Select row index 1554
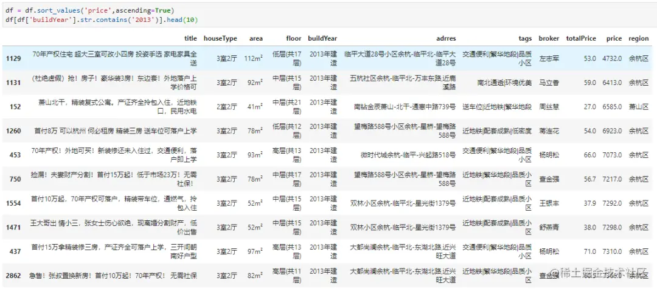The height and width of the screenshot is (289, 657). click(13, 203)
